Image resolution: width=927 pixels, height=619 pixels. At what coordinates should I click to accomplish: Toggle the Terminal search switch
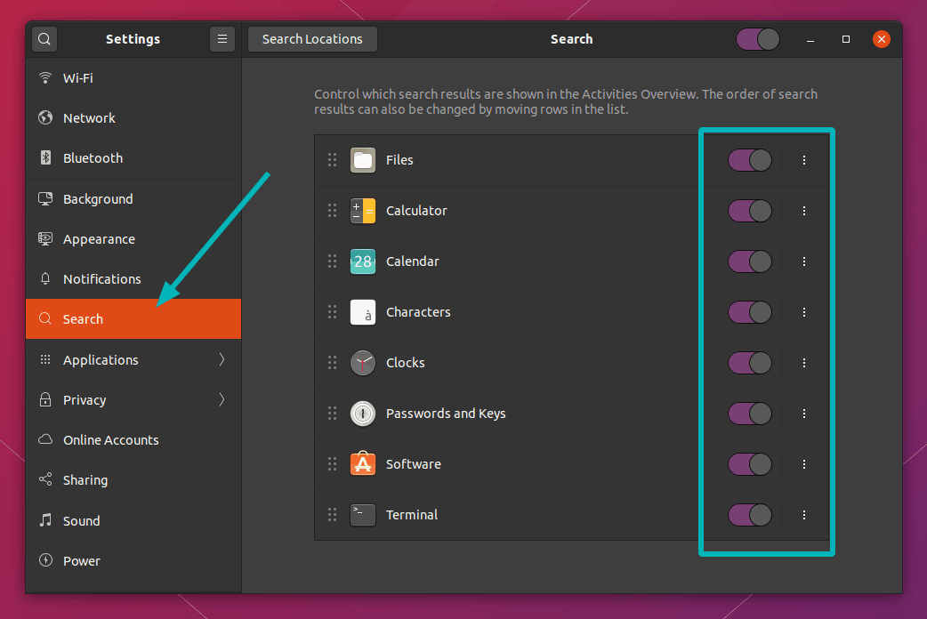(750, 515)
